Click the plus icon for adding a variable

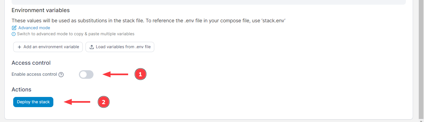click(x=19, y=47)
